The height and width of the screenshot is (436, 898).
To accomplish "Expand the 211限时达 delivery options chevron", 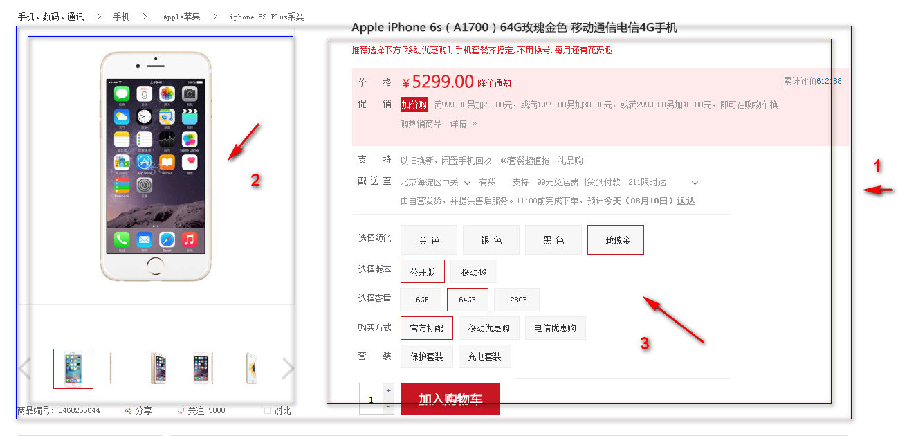I will pyautogui.click(x=695, y=183).
